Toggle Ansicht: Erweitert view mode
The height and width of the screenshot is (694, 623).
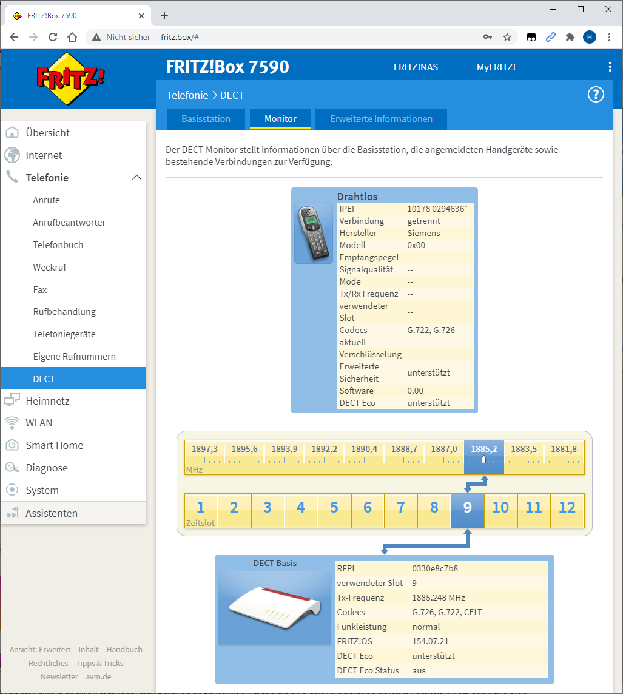[40, 649]
